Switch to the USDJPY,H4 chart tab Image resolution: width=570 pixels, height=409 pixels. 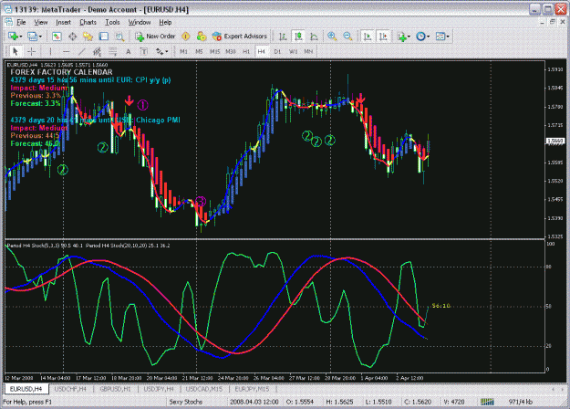(159, 389)
